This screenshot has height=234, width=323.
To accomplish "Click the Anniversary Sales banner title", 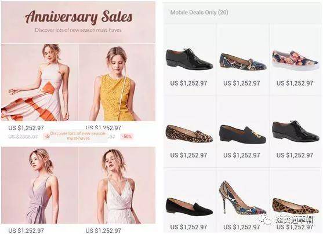I will pyautogui.click(x=78, y=17).
